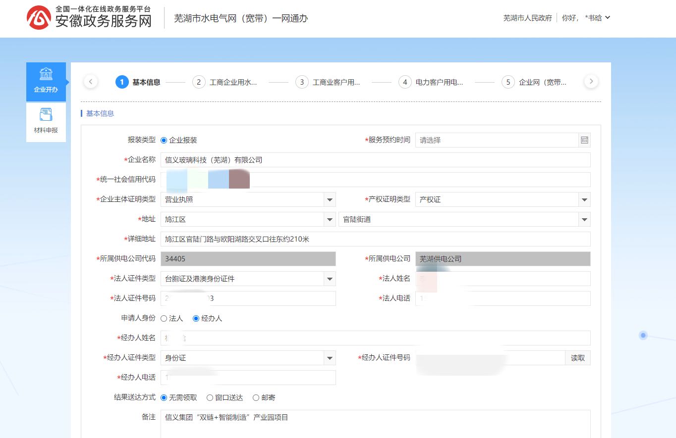Viewport: 676px width, 438px height.
Task: Click the 经办人电话 input field
Action: (x=248, y=378)
